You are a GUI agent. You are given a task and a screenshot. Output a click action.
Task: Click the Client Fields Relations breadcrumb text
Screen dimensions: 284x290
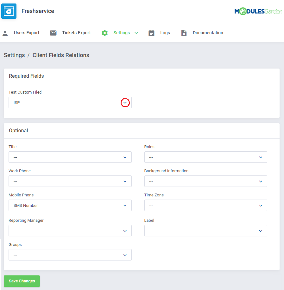pos(61,55)
